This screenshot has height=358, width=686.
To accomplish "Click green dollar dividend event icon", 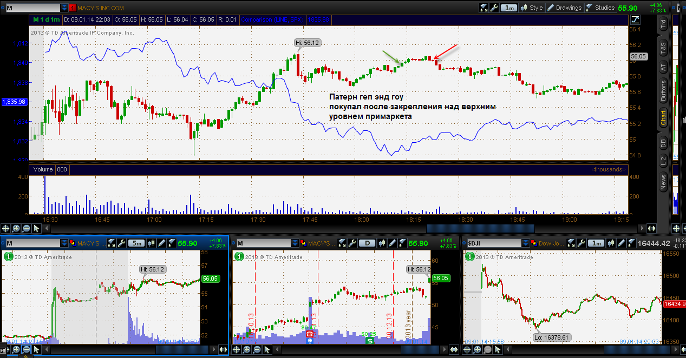I will [x=370, y=341].
